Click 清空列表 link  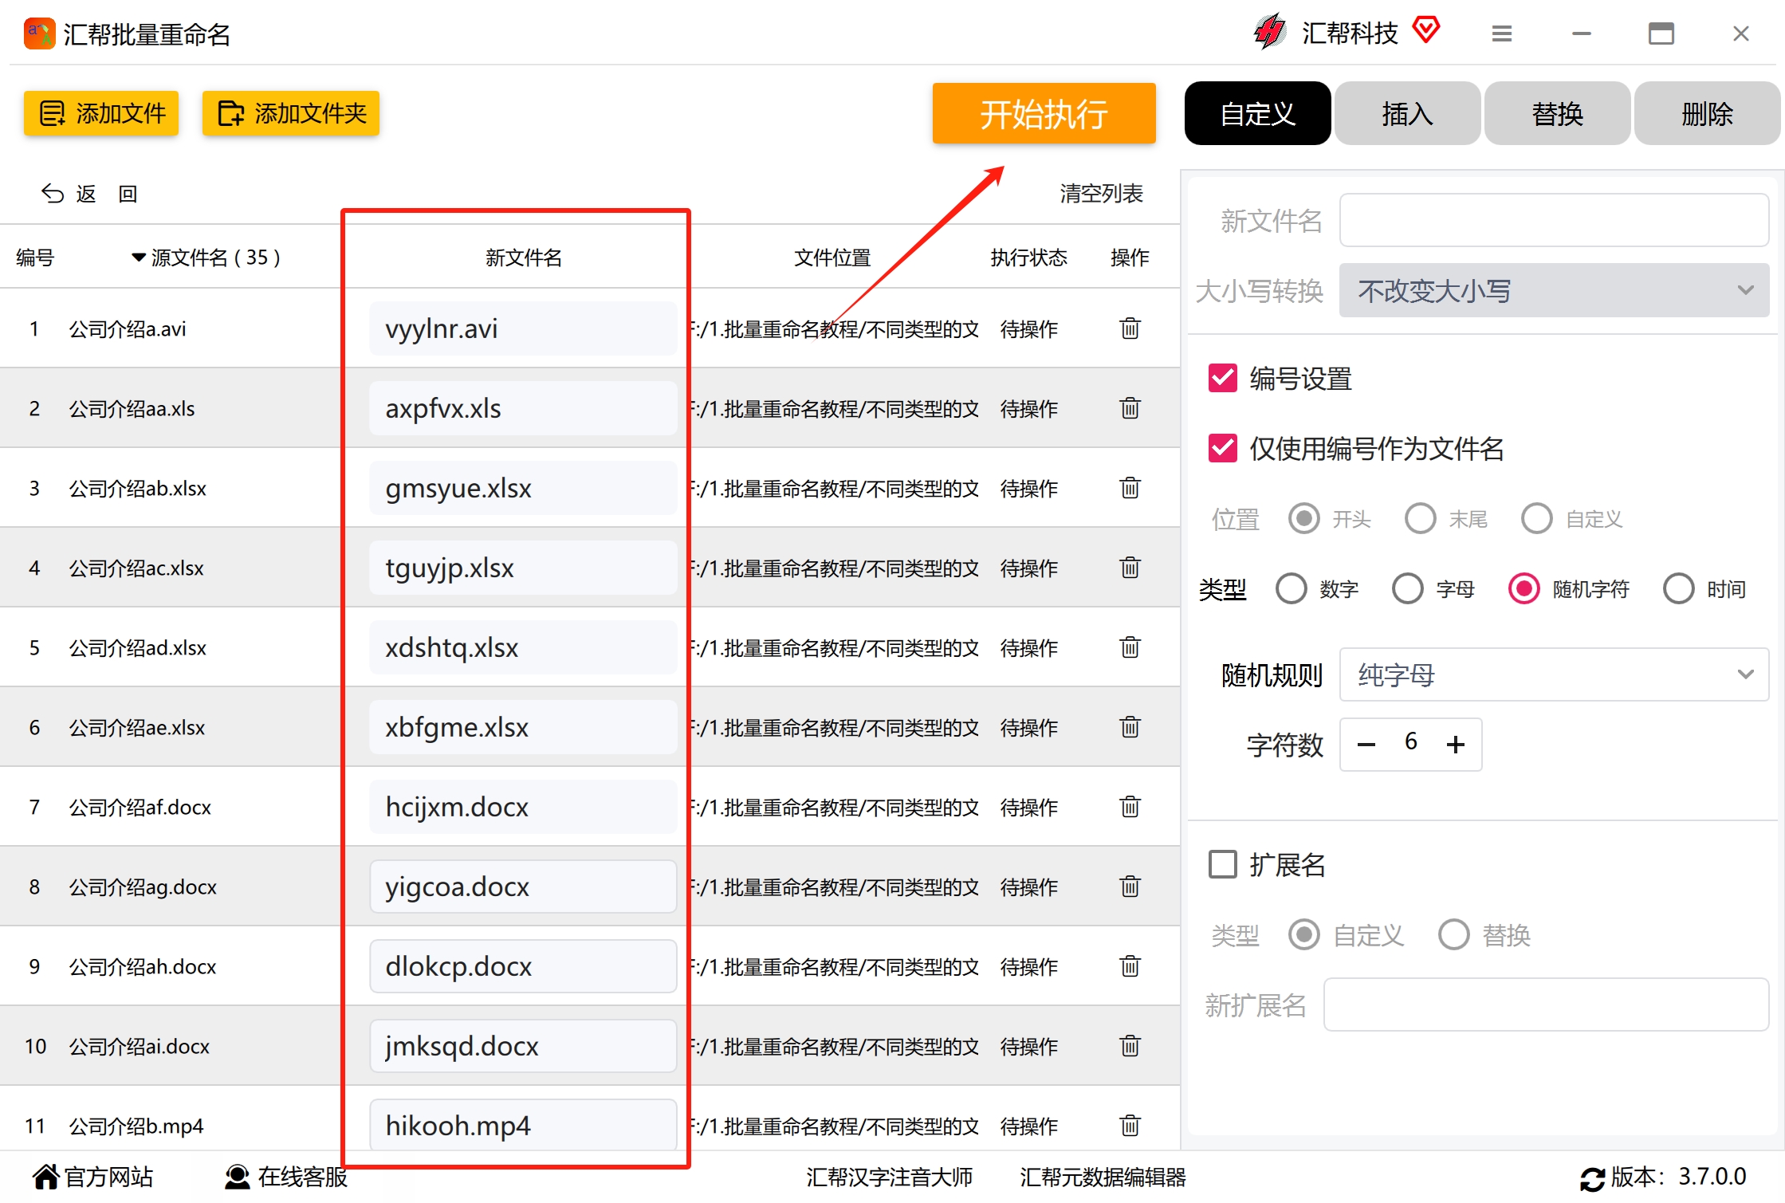(x=1101, y=193)
